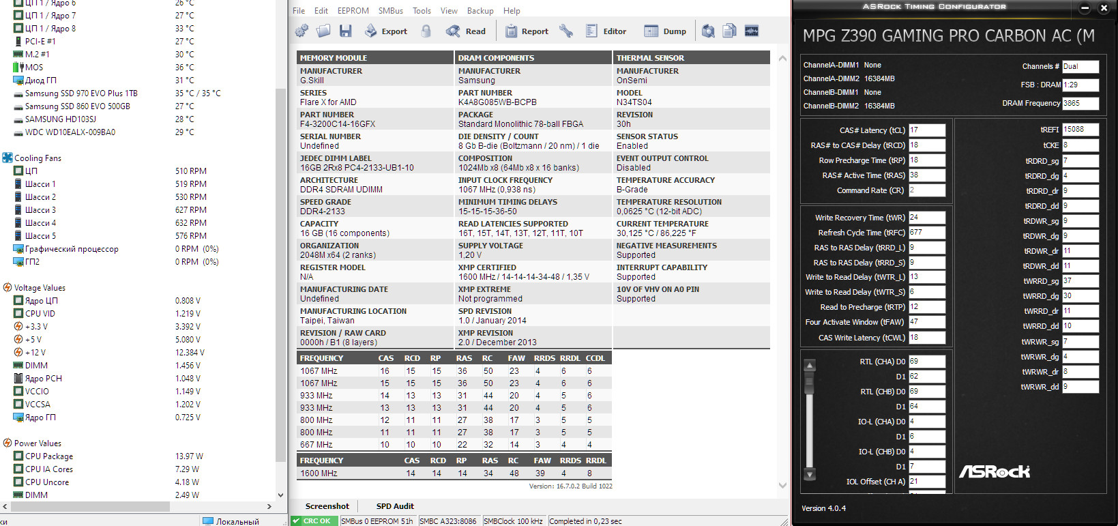Click the MOS temperature sensor icon
This screenshot has height=526, width=1118.
coord(18,67)
